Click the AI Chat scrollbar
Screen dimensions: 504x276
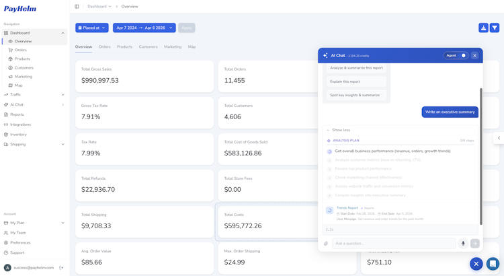(x=481, y=156)
